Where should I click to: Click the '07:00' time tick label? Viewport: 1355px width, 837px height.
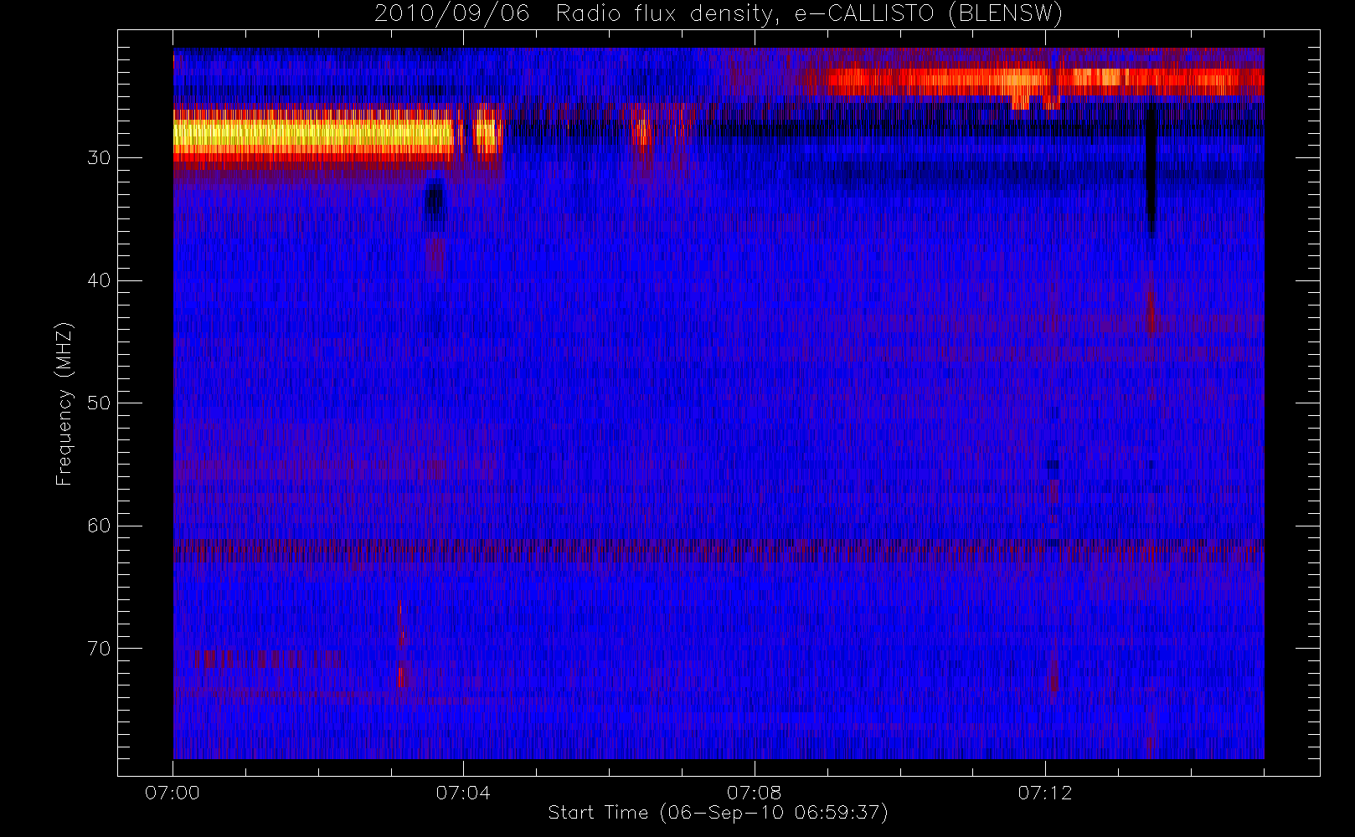pyautogui.click(x=173, y=793)
